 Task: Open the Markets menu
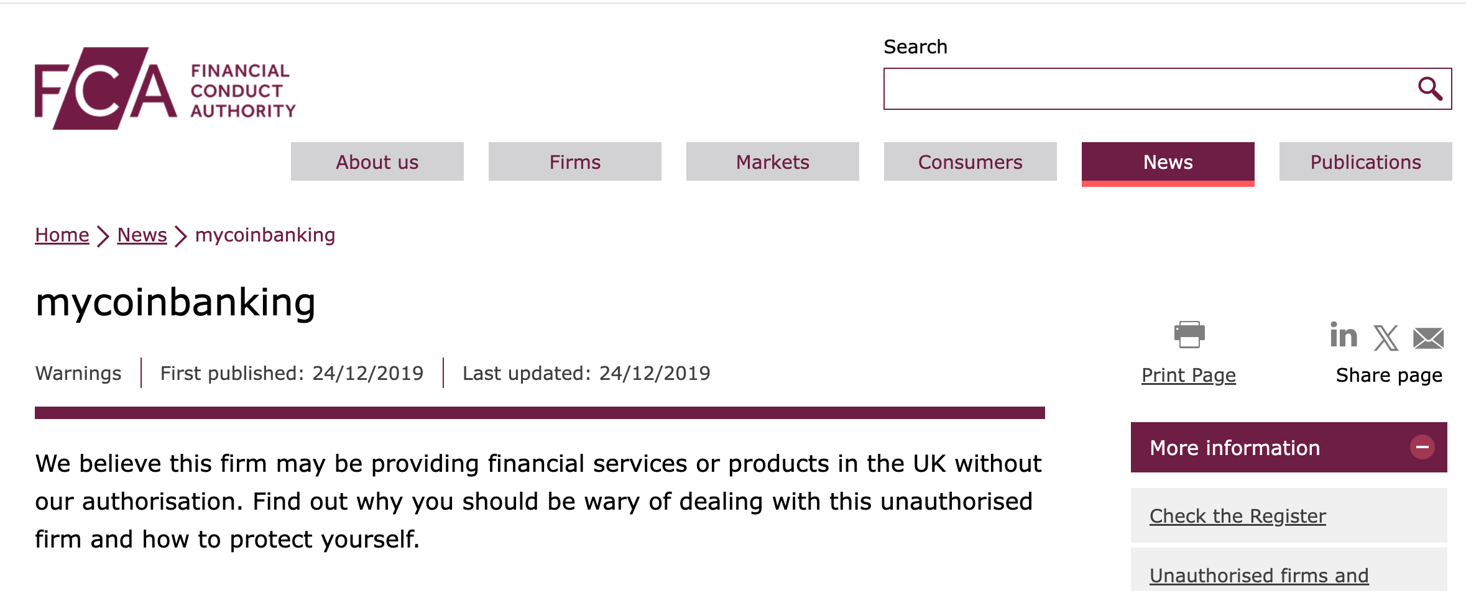click(773, 162)
